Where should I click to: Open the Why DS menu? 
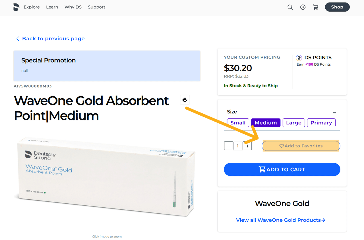73,7
